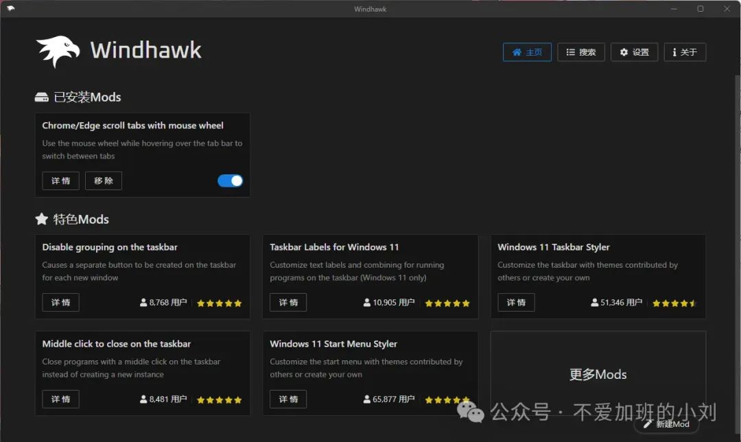
Task: Toggle Chrome/Edge scroll tabs mod switch
Action: (230, 181)
